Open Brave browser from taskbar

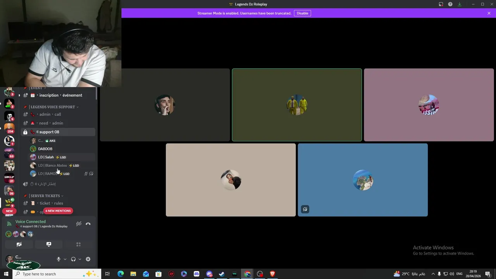coord(272,274)
